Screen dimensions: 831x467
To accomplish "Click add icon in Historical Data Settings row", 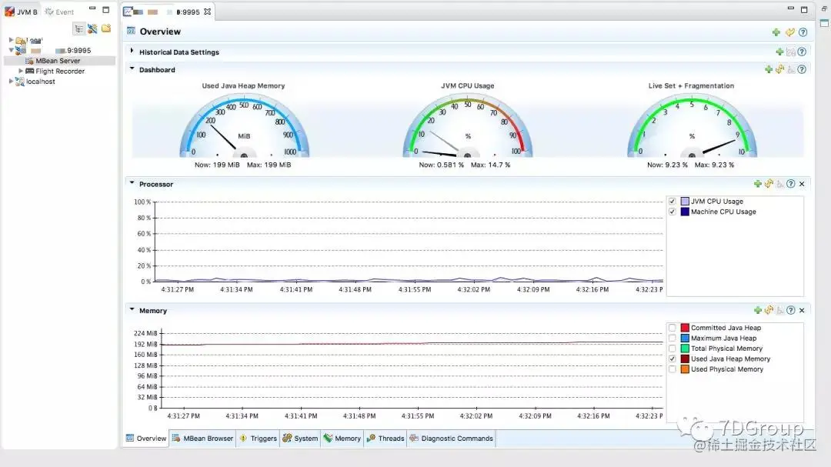I will (x=779, y=52).
